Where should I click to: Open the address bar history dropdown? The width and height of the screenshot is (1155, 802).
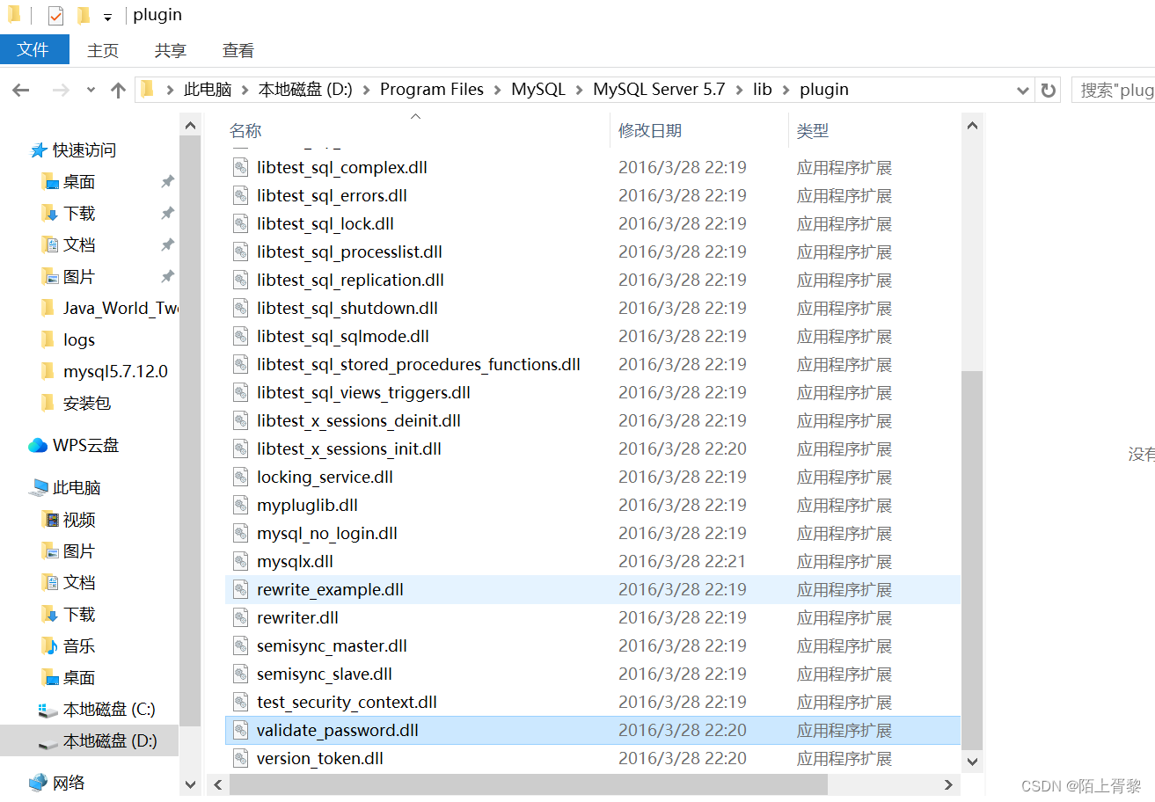[x=1021, y=89]
